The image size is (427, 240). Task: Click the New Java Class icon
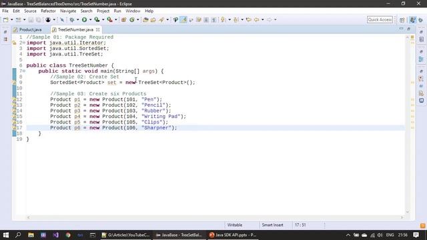[x=132, y=19]
